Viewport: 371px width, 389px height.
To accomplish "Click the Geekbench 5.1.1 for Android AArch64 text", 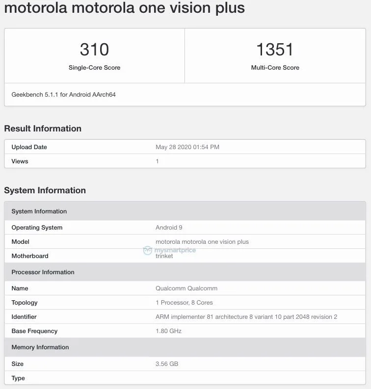I will click(63, 94).
